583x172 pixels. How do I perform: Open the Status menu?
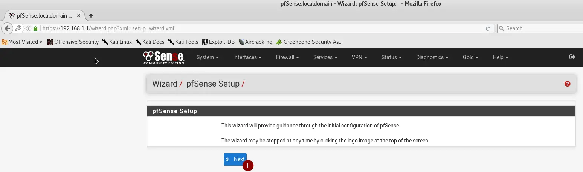pos(391,57)
